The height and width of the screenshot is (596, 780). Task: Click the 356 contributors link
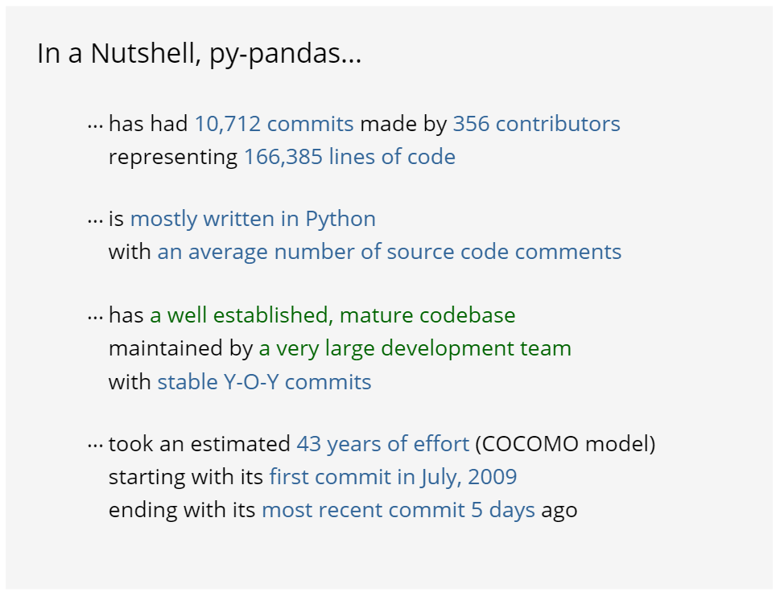[x=536, y=124]
